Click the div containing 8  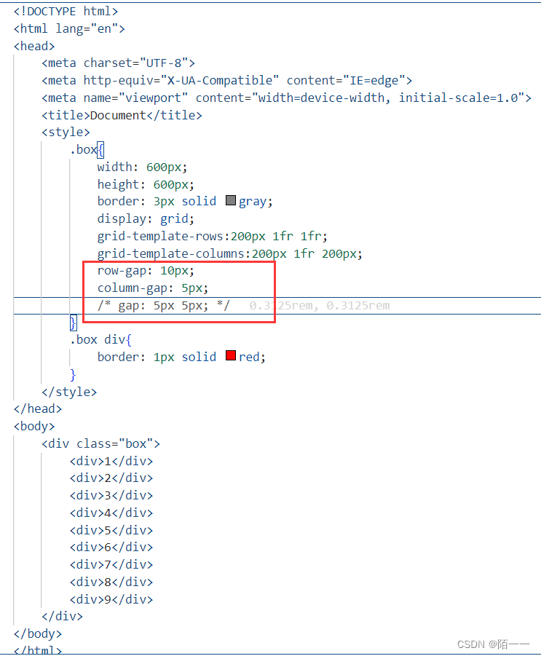pos(111,582)
